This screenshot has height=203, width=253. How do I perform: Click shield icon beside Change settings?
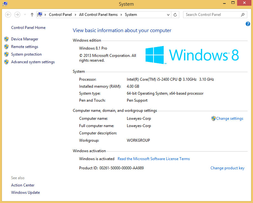click(x=213, y=118)
